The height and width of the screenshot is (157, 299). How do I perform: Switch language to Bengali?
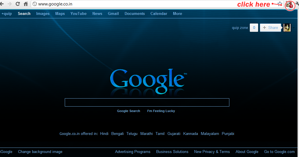tap(117, 134)
